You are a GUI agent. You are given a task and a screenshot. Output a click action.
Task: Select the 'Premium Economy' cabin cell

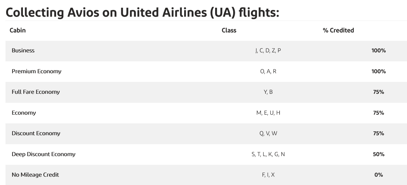tap(36, 71)
